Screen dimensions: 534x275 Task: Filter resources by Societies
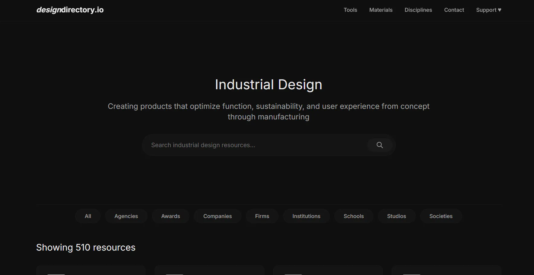441,216
